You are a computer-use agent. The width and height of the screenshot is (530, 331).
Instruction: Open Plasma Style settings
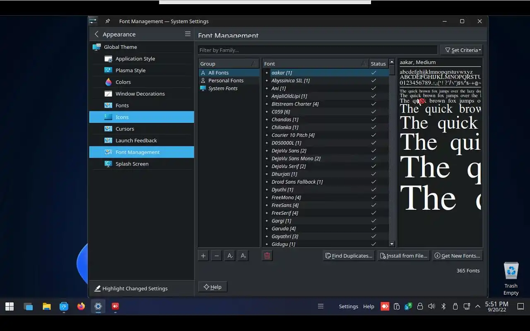[142, 70]
